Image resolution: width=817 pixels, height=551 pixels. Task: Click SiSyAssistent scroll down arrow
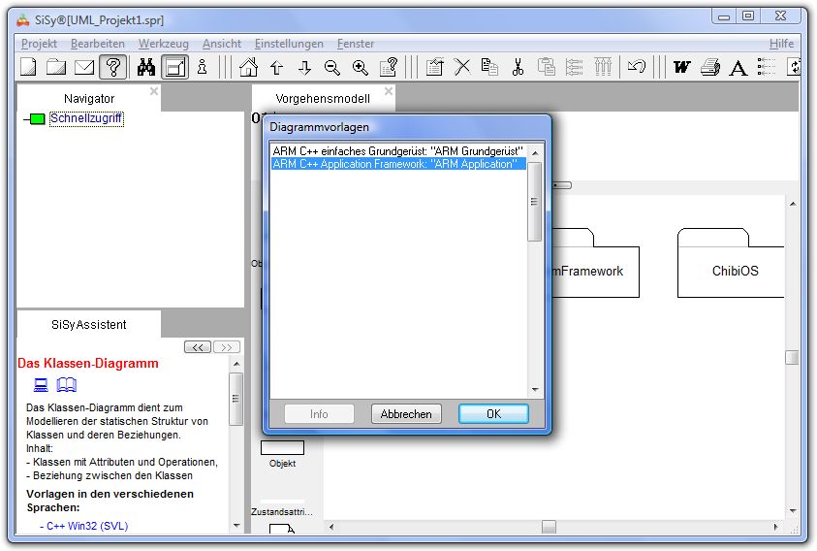point(236,526)
